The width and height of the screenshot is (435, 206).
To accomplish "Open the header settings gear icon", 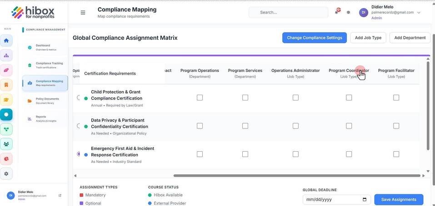I will coord(349,12).
